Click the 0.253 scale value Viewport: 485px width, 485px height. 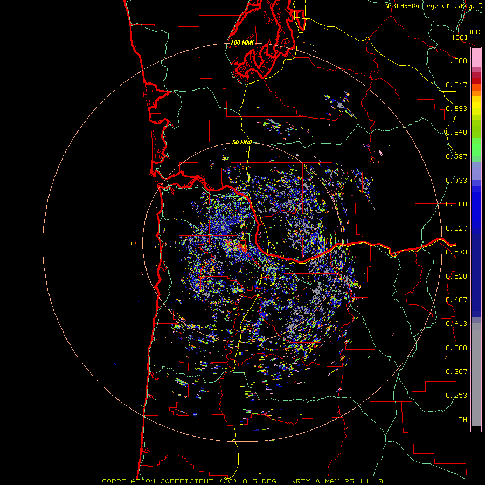(x=456, y=396)
